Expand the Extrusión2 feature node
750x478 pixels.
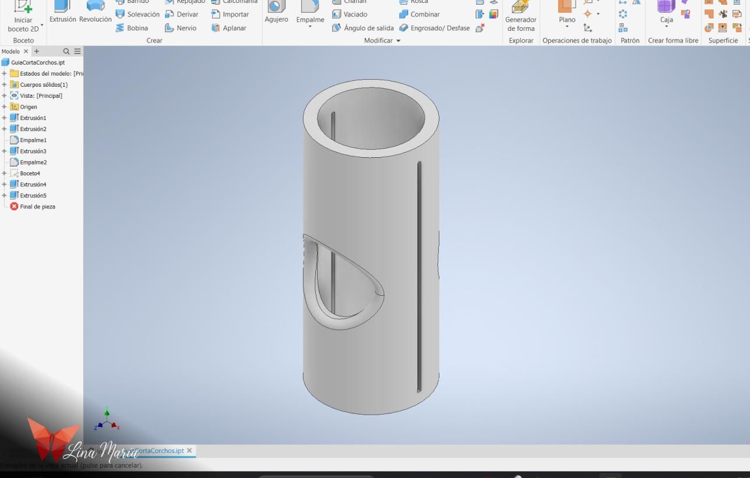tap(5, 129)
